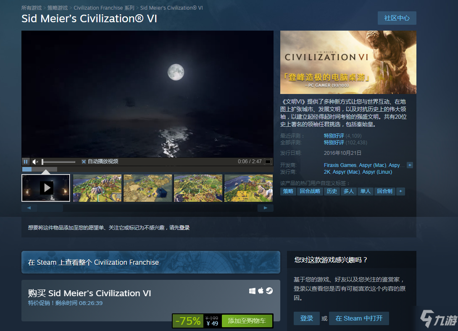Select the coastal city screenshot thumbnail

(249, 188)
